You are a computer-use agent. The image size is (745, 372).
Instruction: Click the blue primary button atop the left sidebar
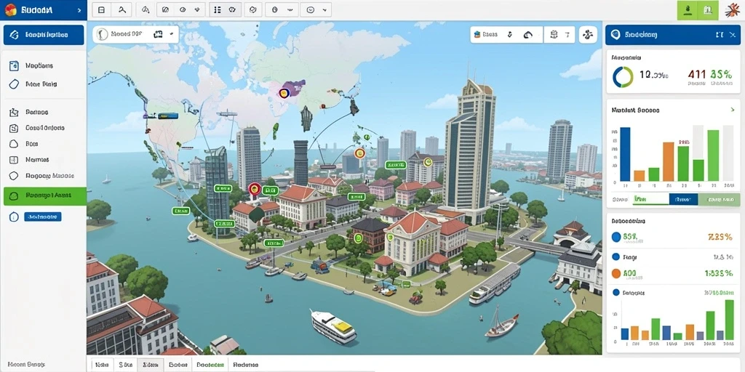click(44, 35)
